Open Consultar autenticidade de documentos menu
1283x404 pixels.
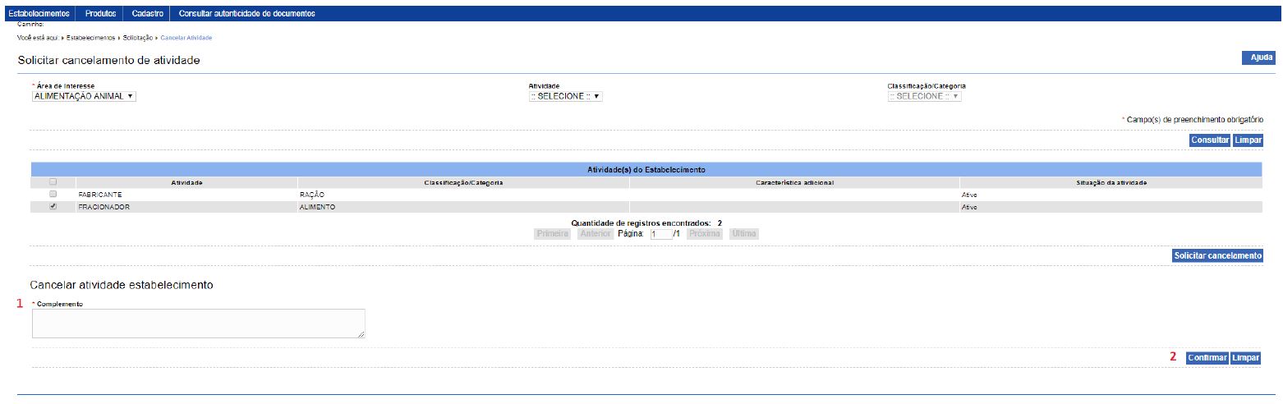246,14
